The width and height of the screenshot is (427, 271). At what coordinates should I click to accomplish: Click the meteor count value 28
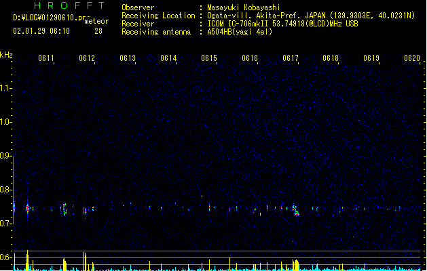click(x=98, y=31)
